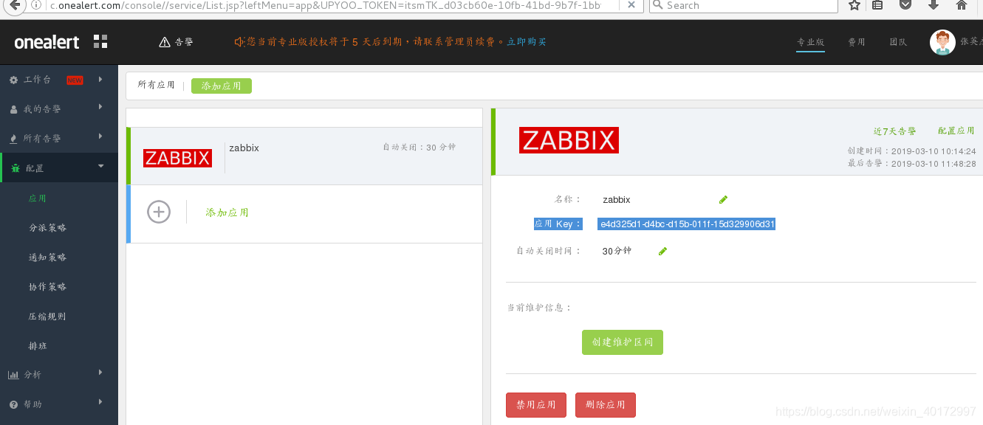Screen dimensions: 983x425
Task: Open 配置应用 link
Action: tap(956, 131)
